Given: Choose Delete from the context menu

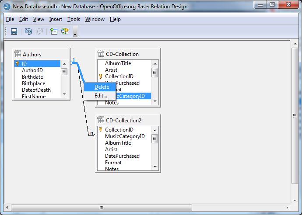Looking at the screenshot, I should [102, 87].
